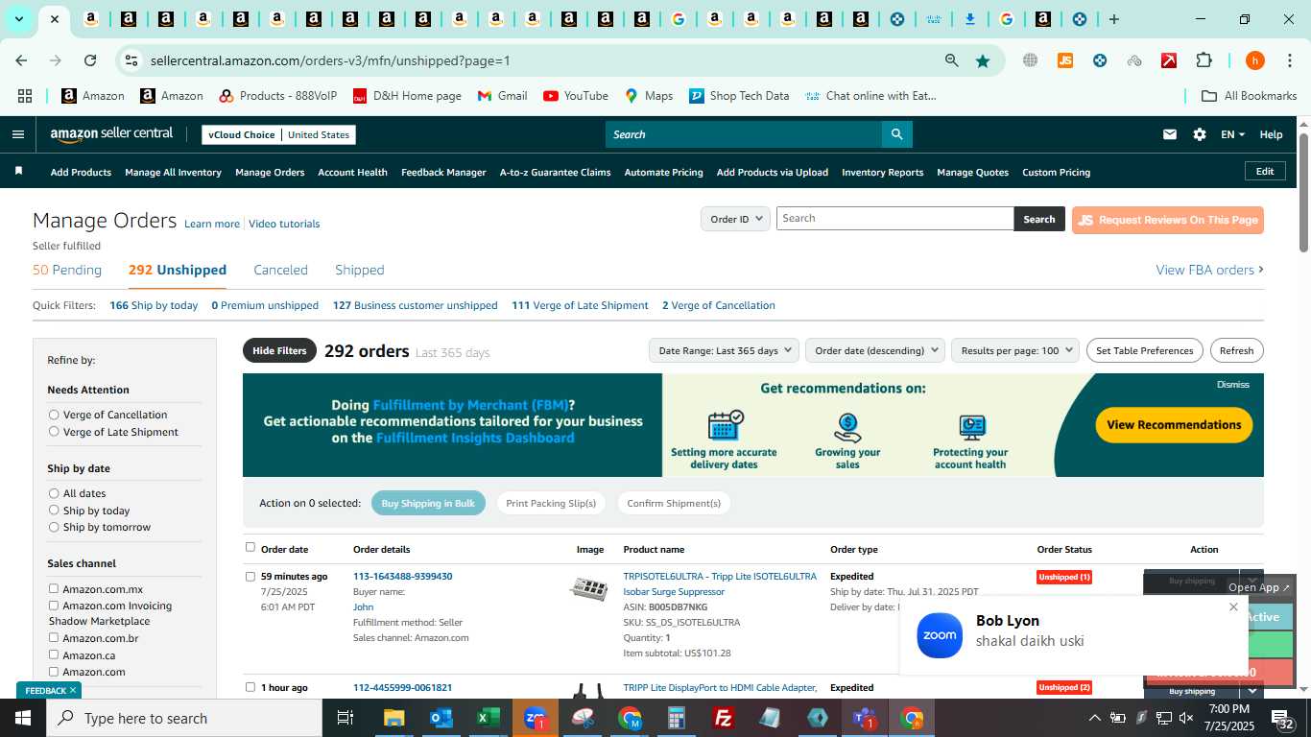Open the settings gear in Seller Central
1311x737 pixels.
[x=1199, y=134]
